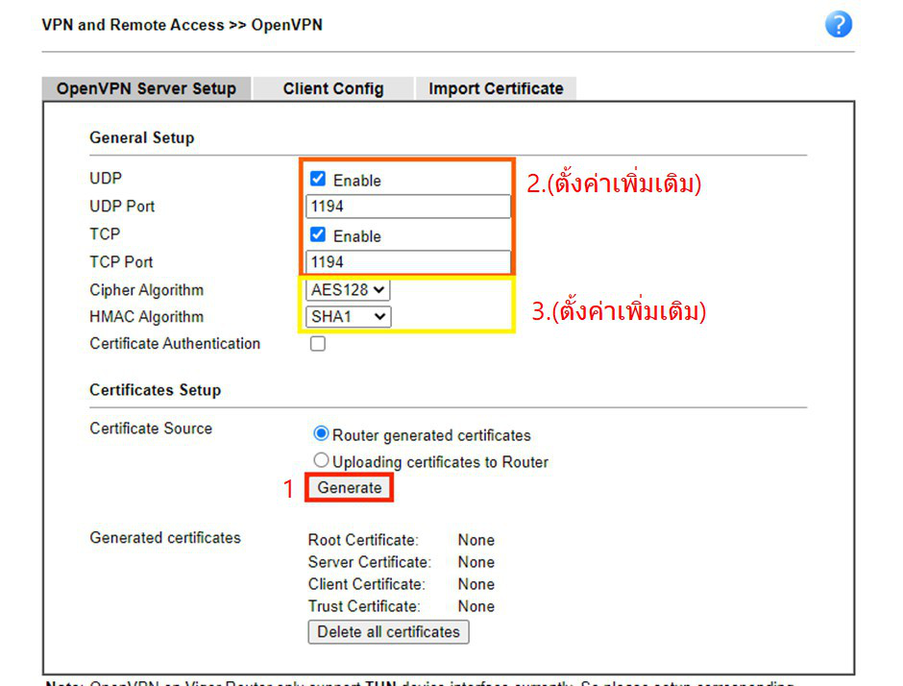Click the Root Certificate label
The image size is (903, 686).
[x=363, y=540]
